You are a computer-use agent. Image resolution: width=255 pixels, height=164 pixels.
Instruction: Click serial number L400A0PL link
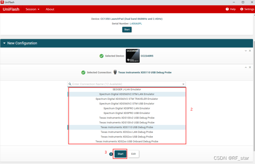pyautogui.click(x=136, y=23)
